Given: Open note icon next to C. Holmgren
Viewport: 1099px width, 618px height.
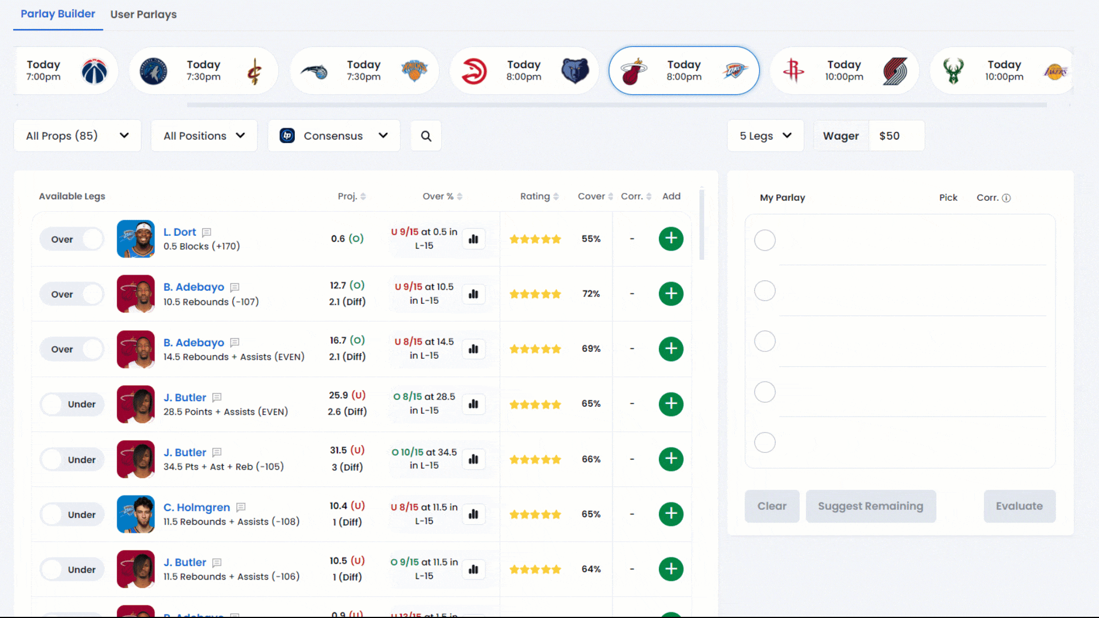Looking at the screenshot, I should (241, 507).
